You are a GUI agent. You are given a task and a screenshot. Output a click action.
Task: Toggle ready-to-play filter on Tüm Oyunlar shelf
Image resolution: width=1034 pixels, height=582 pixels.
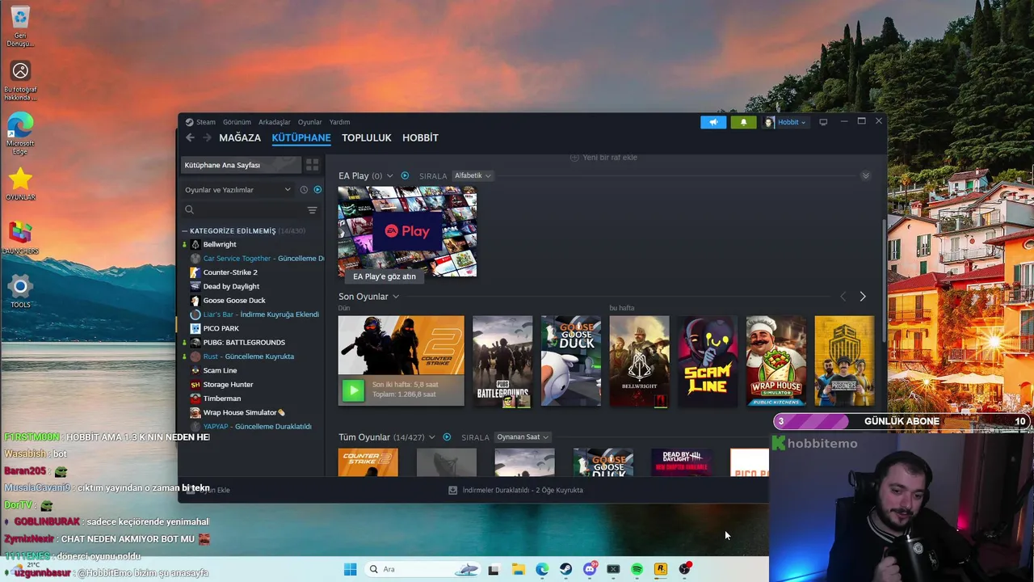click(447, 437)
